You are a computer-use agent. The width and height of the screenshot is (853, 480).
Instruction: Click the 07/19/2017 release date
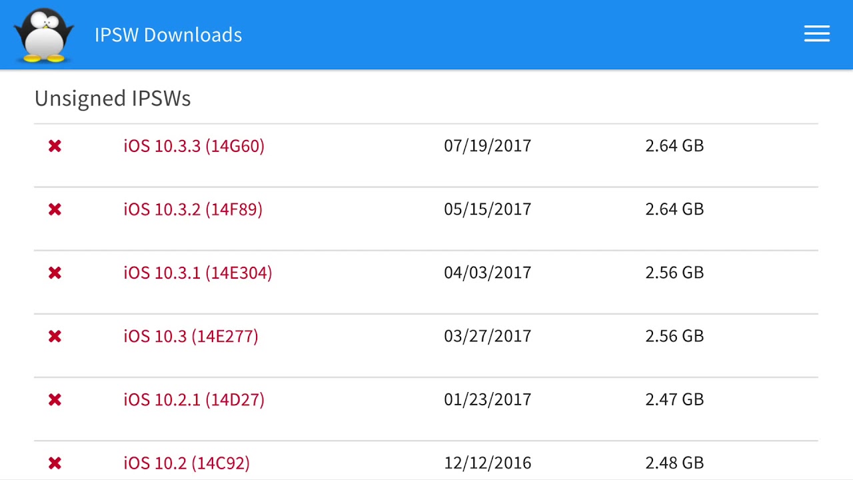click(x=487, y=146)
